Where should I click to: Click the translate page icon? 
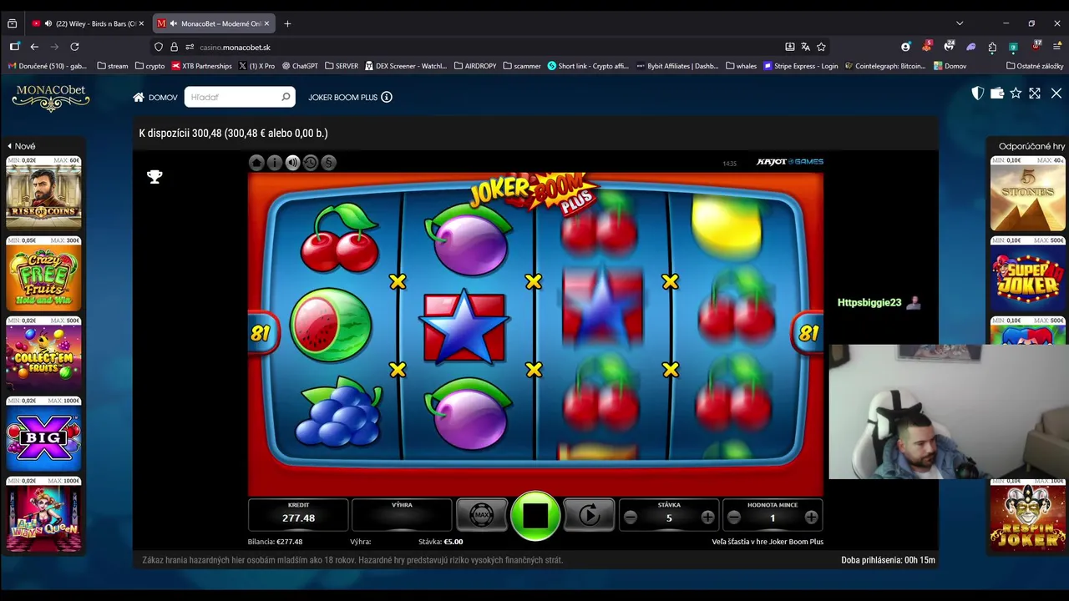click(805, 47)
